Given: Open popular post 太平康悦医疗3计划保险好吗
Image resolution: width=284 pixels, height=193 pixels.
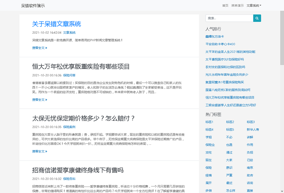Looking at the screenshot, I should [x=225, y=59].
